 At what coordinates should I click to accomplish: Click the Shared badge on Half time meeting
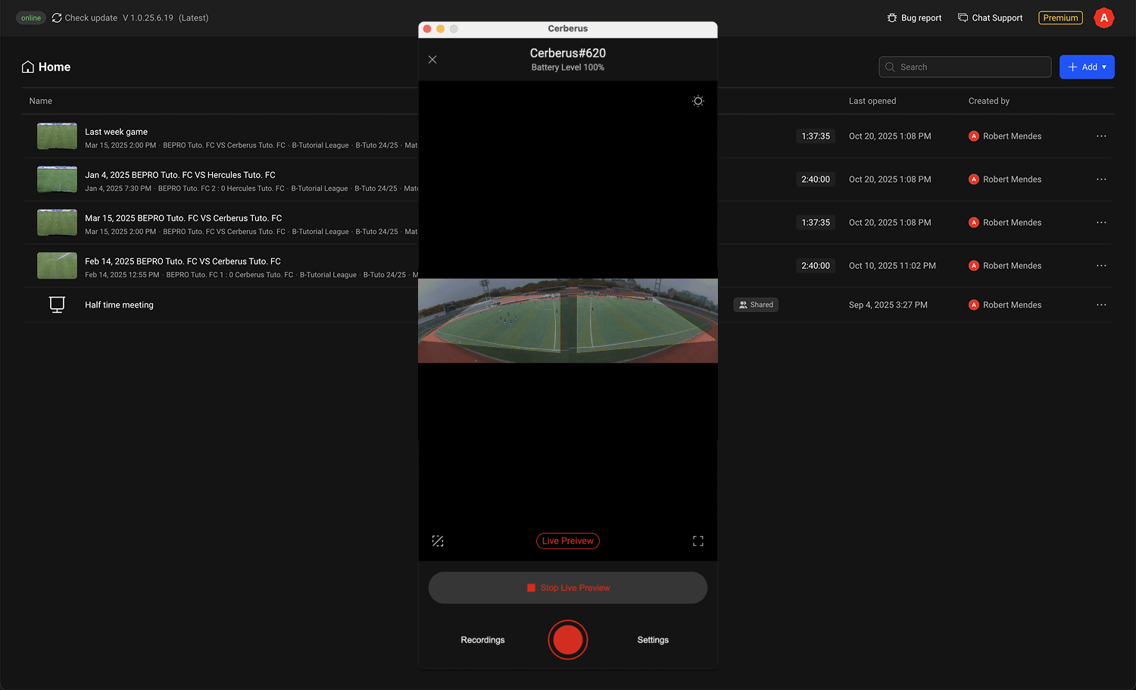tap(756, 304)
